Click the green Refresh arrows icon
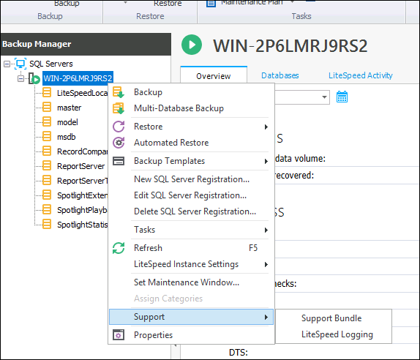 pos(119,248)
